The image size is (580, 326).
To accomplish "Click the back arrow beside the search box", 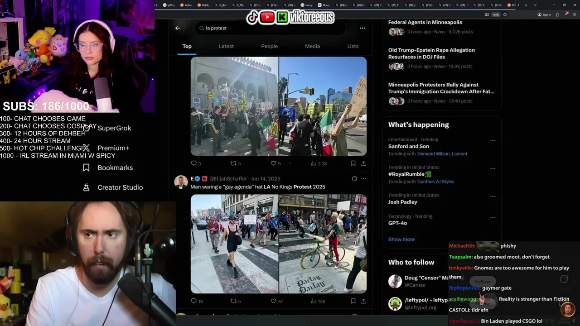I will 178,28.
